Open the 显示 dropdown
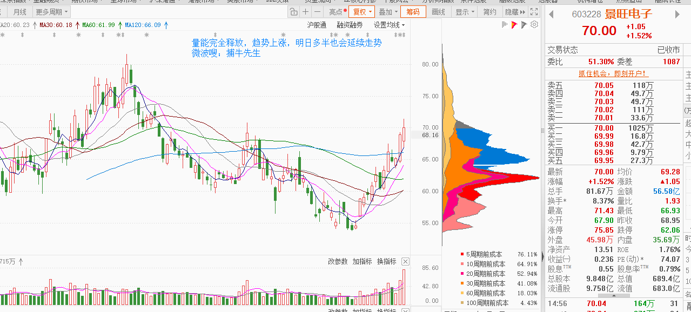 click(464, 11)
